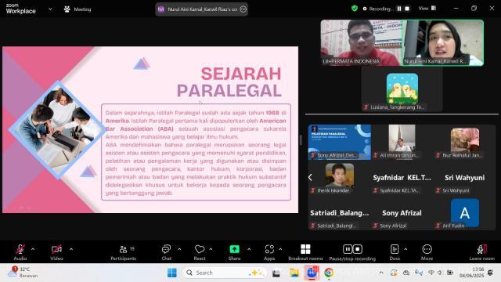
Task: Stop the recording from the top bar
Action: [407, 9]
